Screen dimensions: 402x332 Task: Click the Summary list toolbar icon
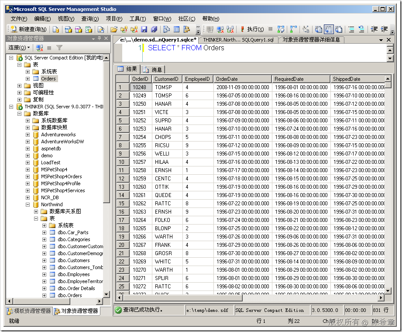[x=177, y=29]
